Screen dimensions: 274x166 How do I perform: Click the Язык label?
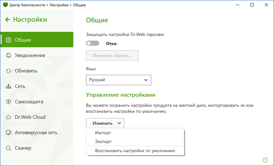91,69
